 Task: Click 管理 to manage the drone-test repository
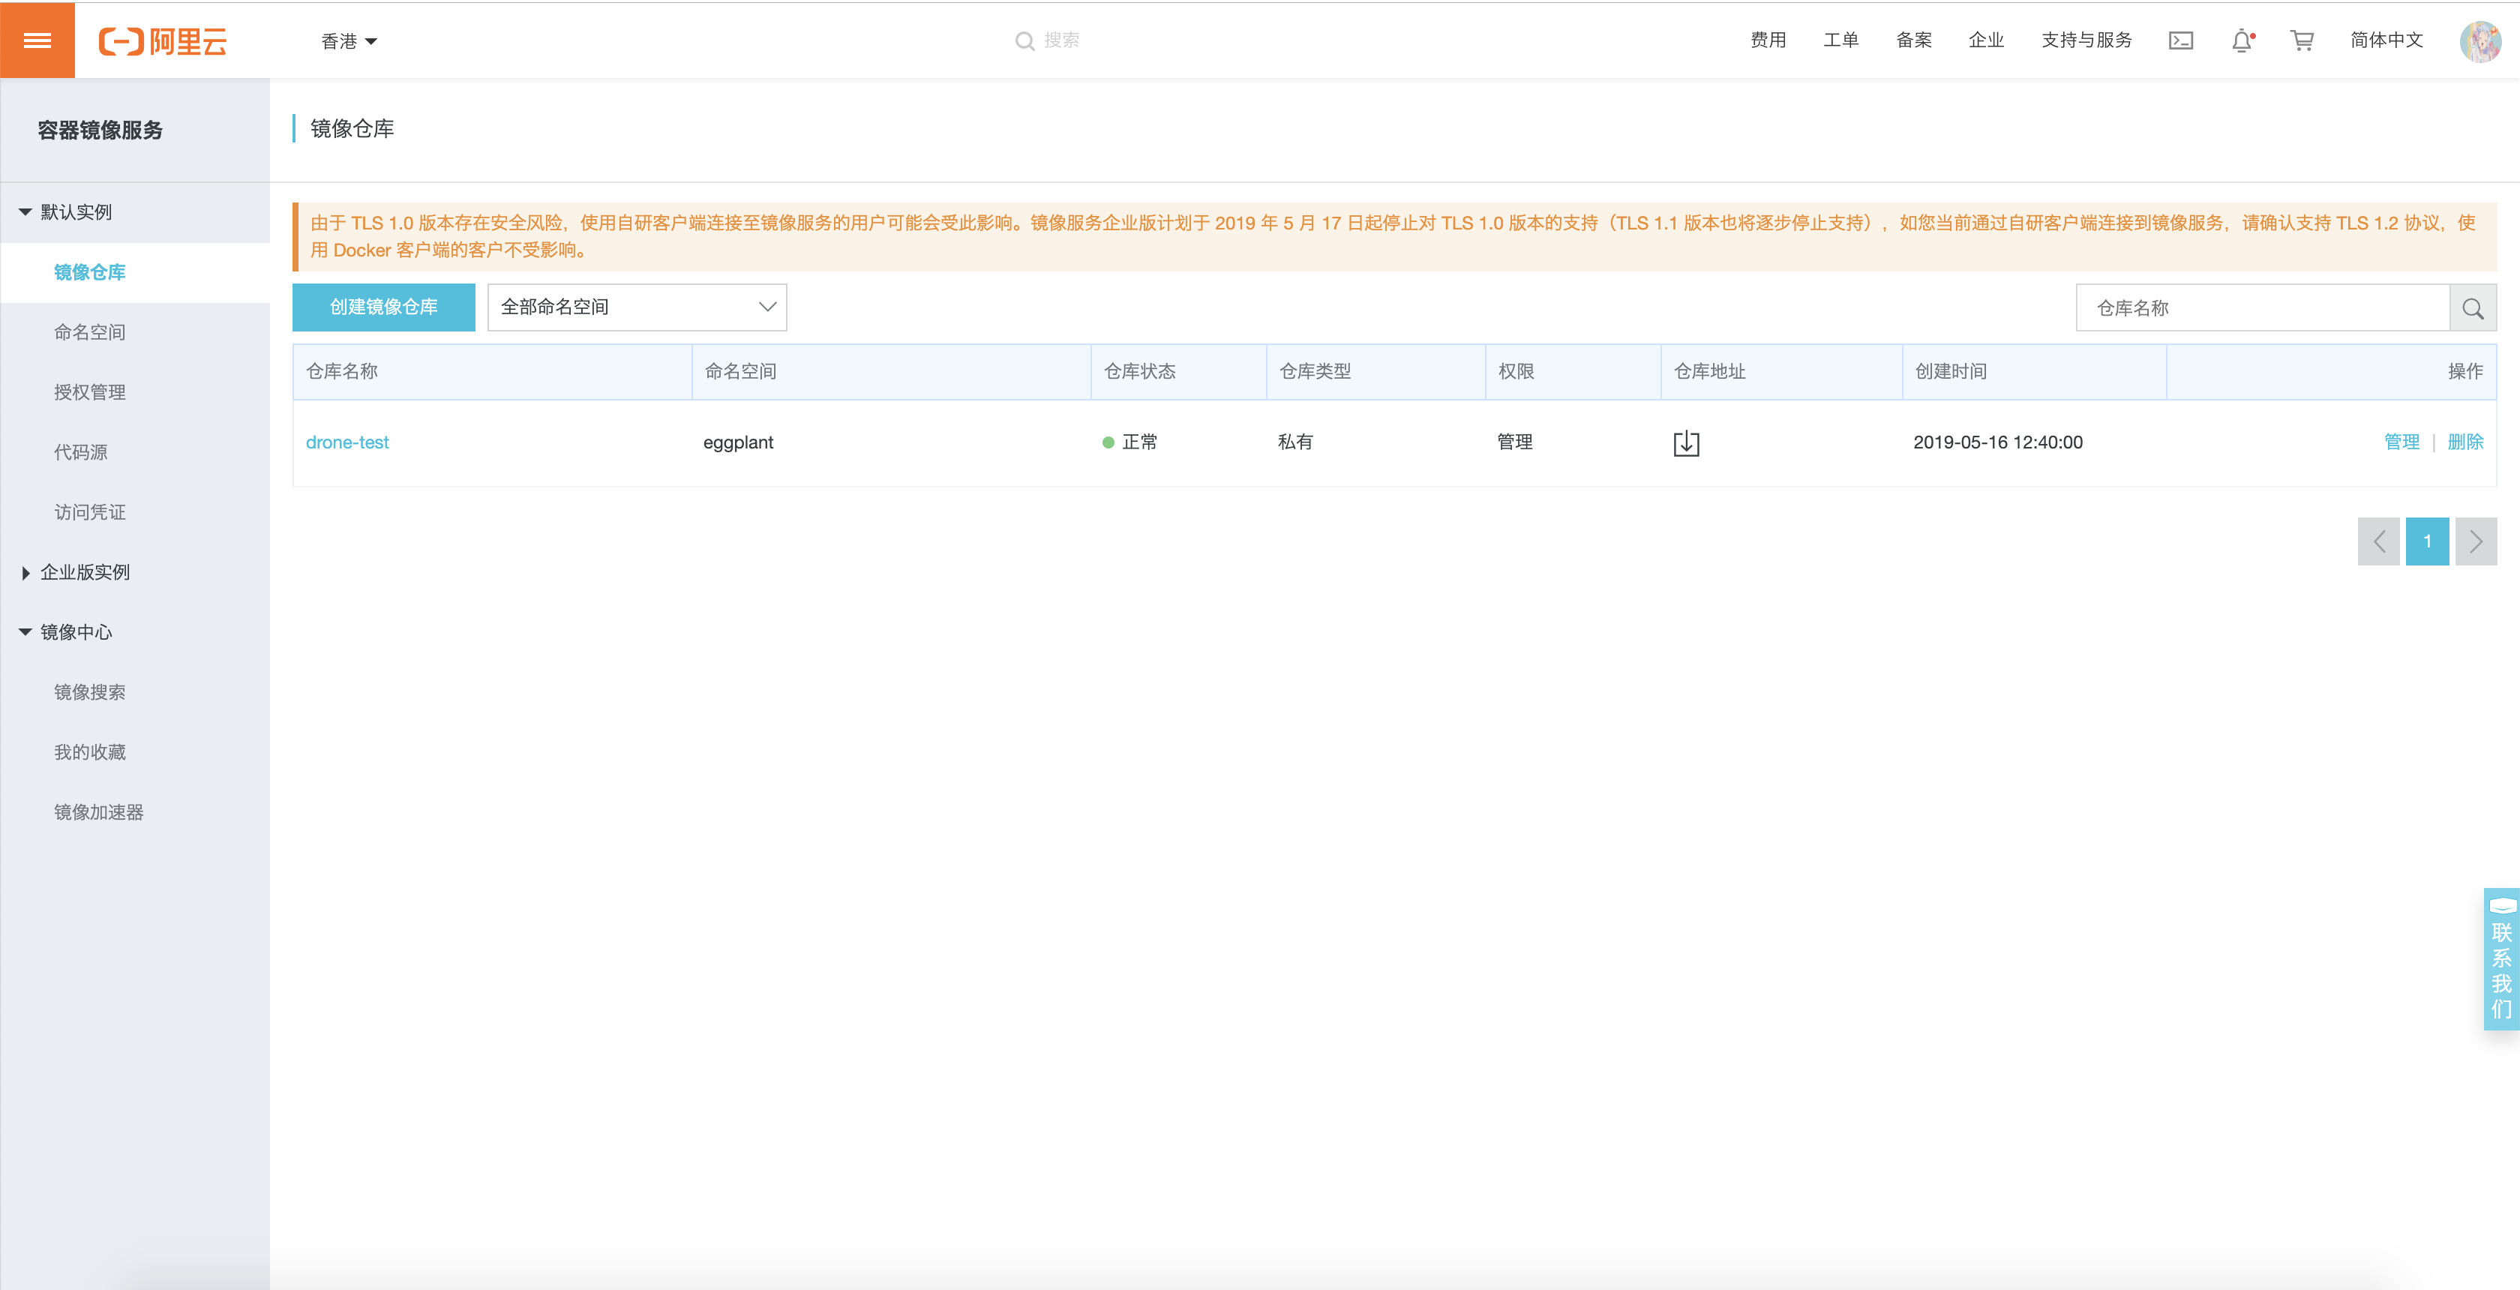pyautogui.click(x=2402, y=441)
